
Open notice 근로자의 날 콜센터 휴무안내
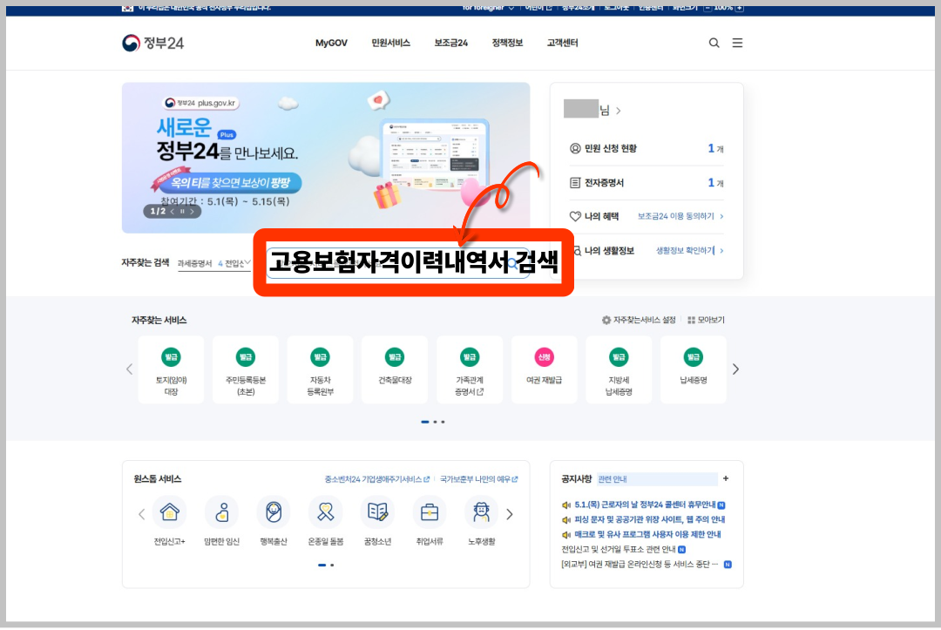pos(645,505)
